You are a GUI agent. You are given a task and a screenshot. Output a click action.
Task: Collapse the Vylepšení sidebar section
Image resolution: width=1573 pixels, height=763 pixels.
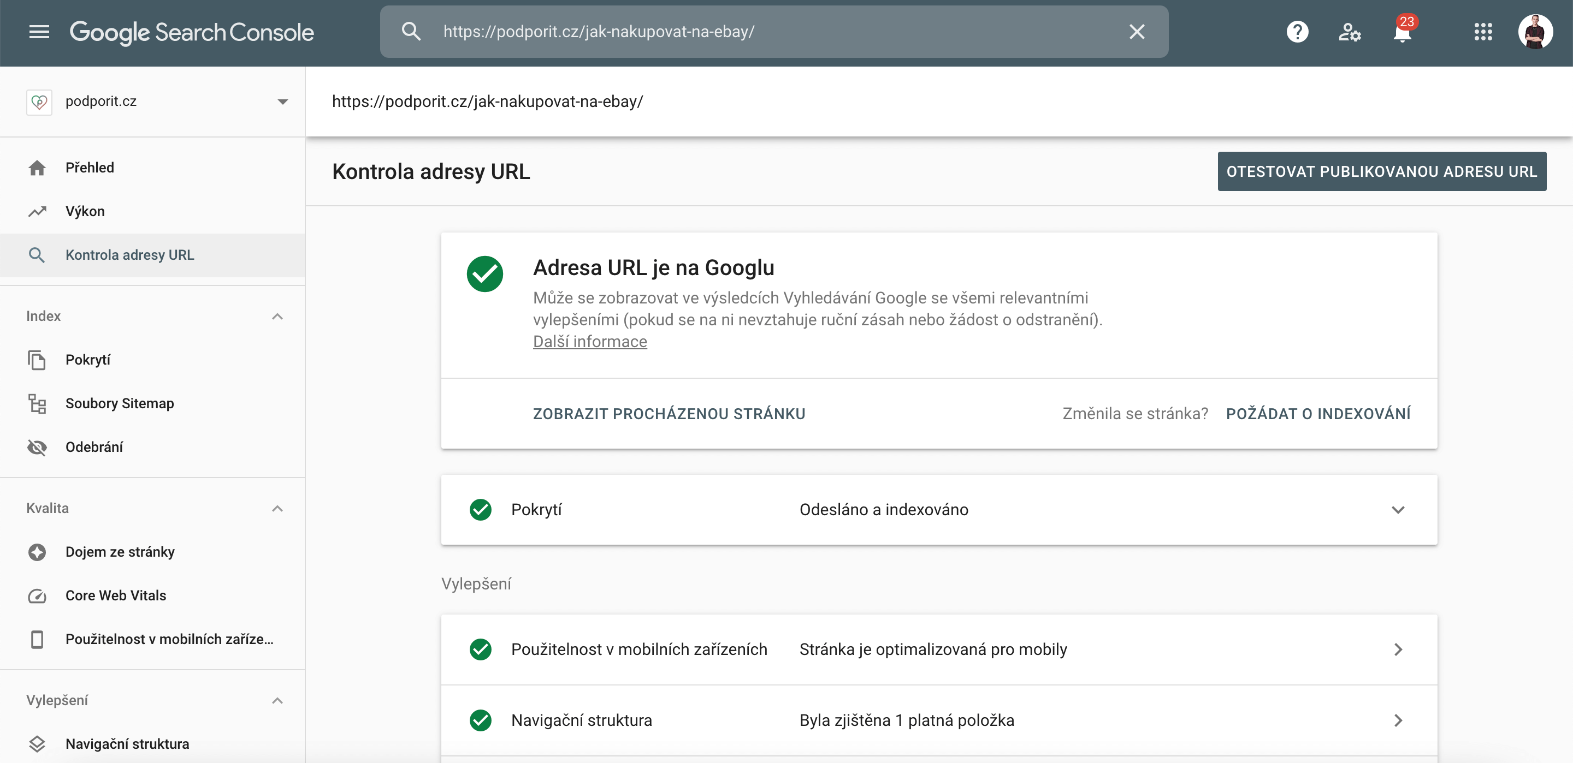(277, 701)
